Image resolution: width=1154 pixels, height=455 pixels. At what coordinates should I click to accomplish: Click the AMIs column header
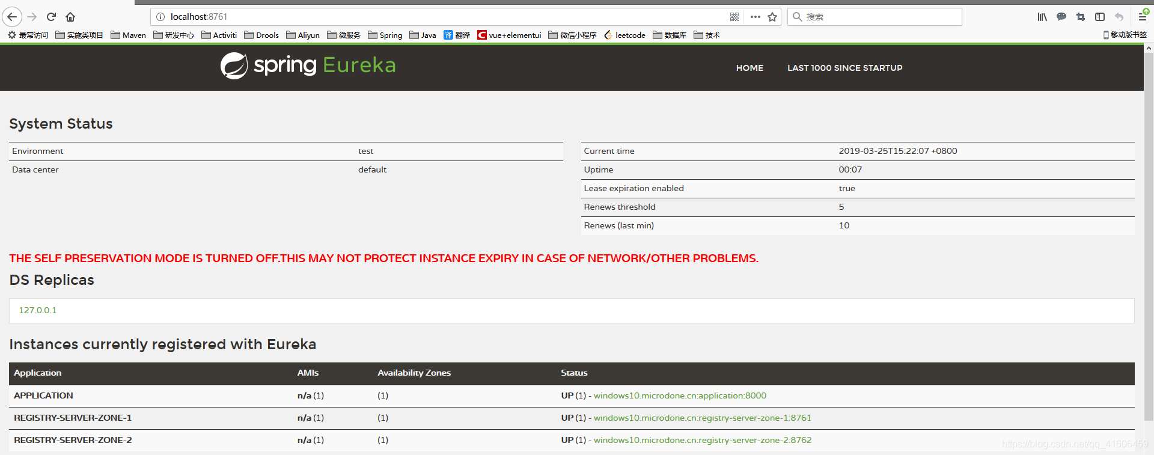point(308,373)
